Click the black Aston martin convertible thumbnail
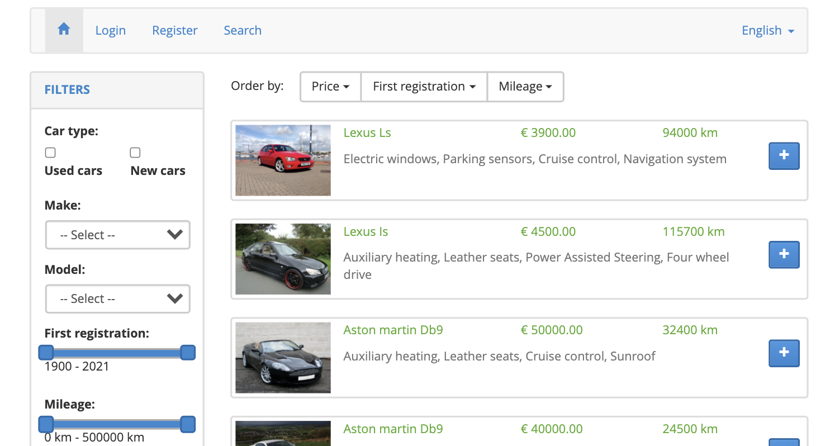The image size is (835, 446). click(x=283, y=358)
